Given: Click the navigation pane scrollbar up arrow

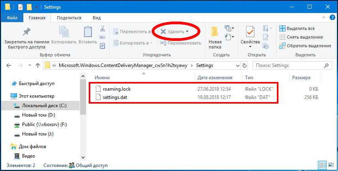Looking at the screenshot, I should click(83, 76).
